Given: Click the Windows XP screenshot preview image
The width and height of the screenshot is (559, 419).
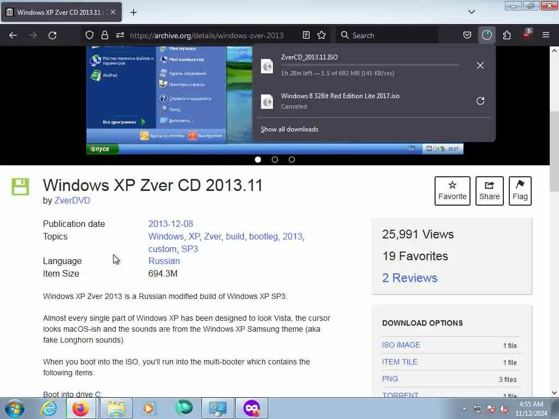Looking at the screenshot, I should tap(169, 100).
